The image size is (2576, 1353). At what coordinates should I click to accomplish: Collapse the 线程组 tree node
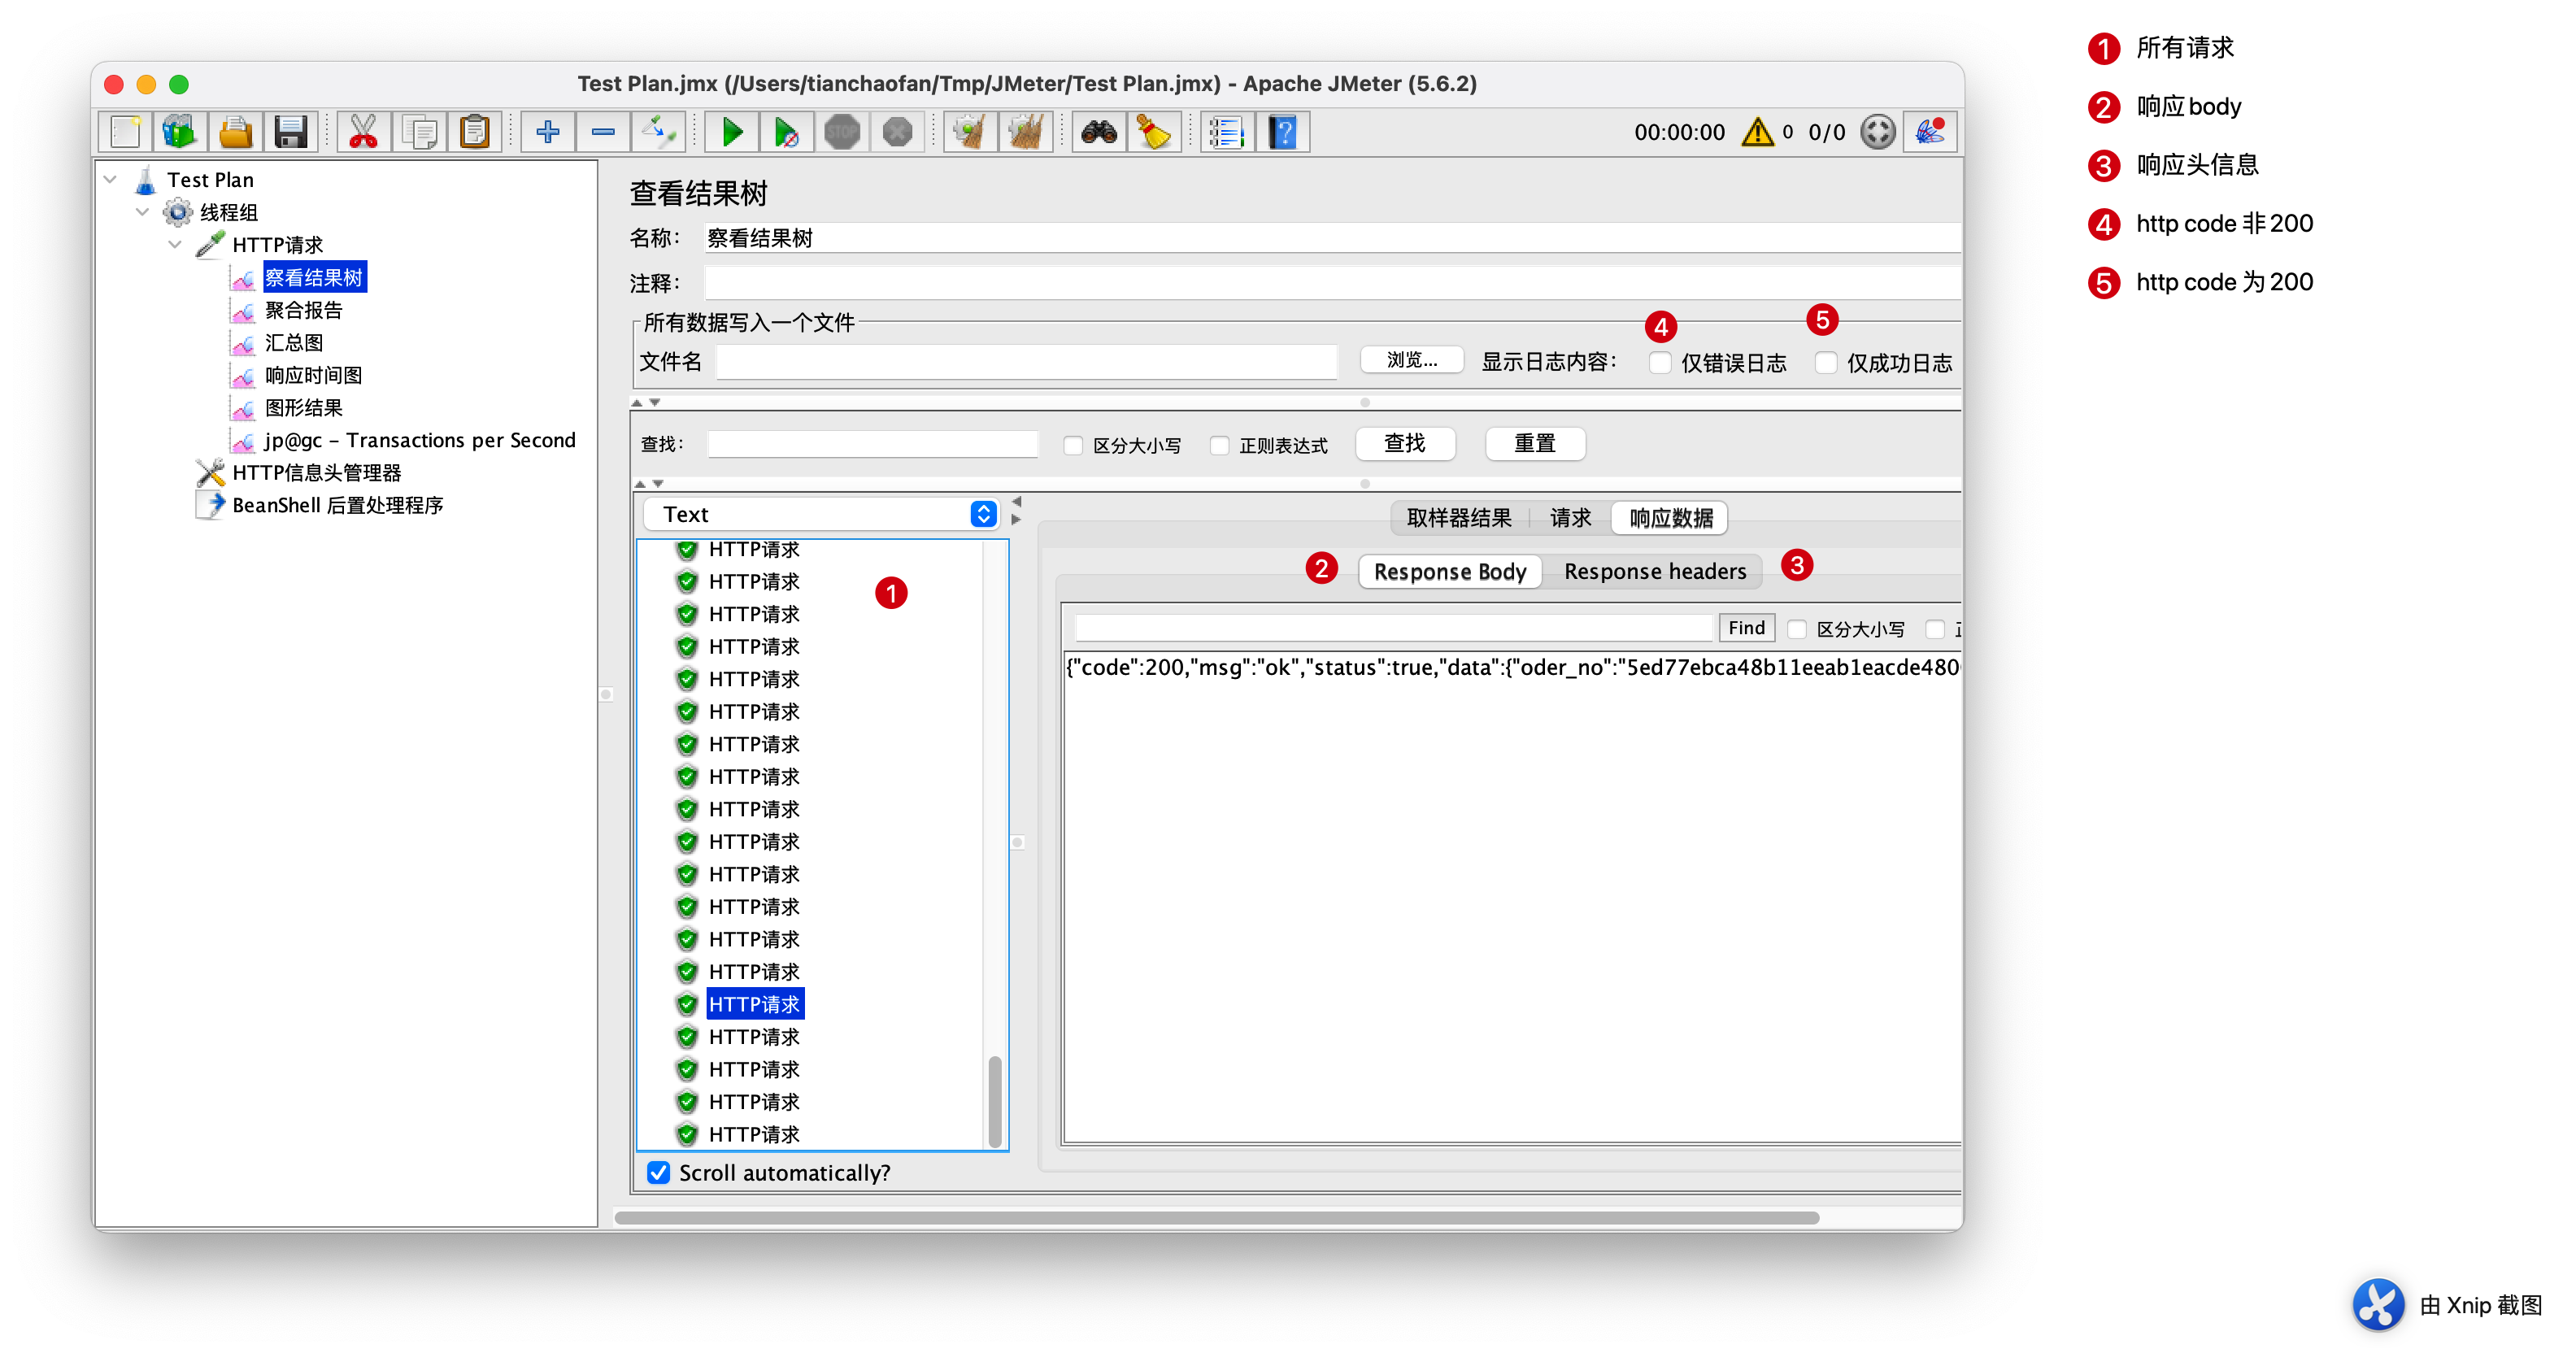point(143,212)
